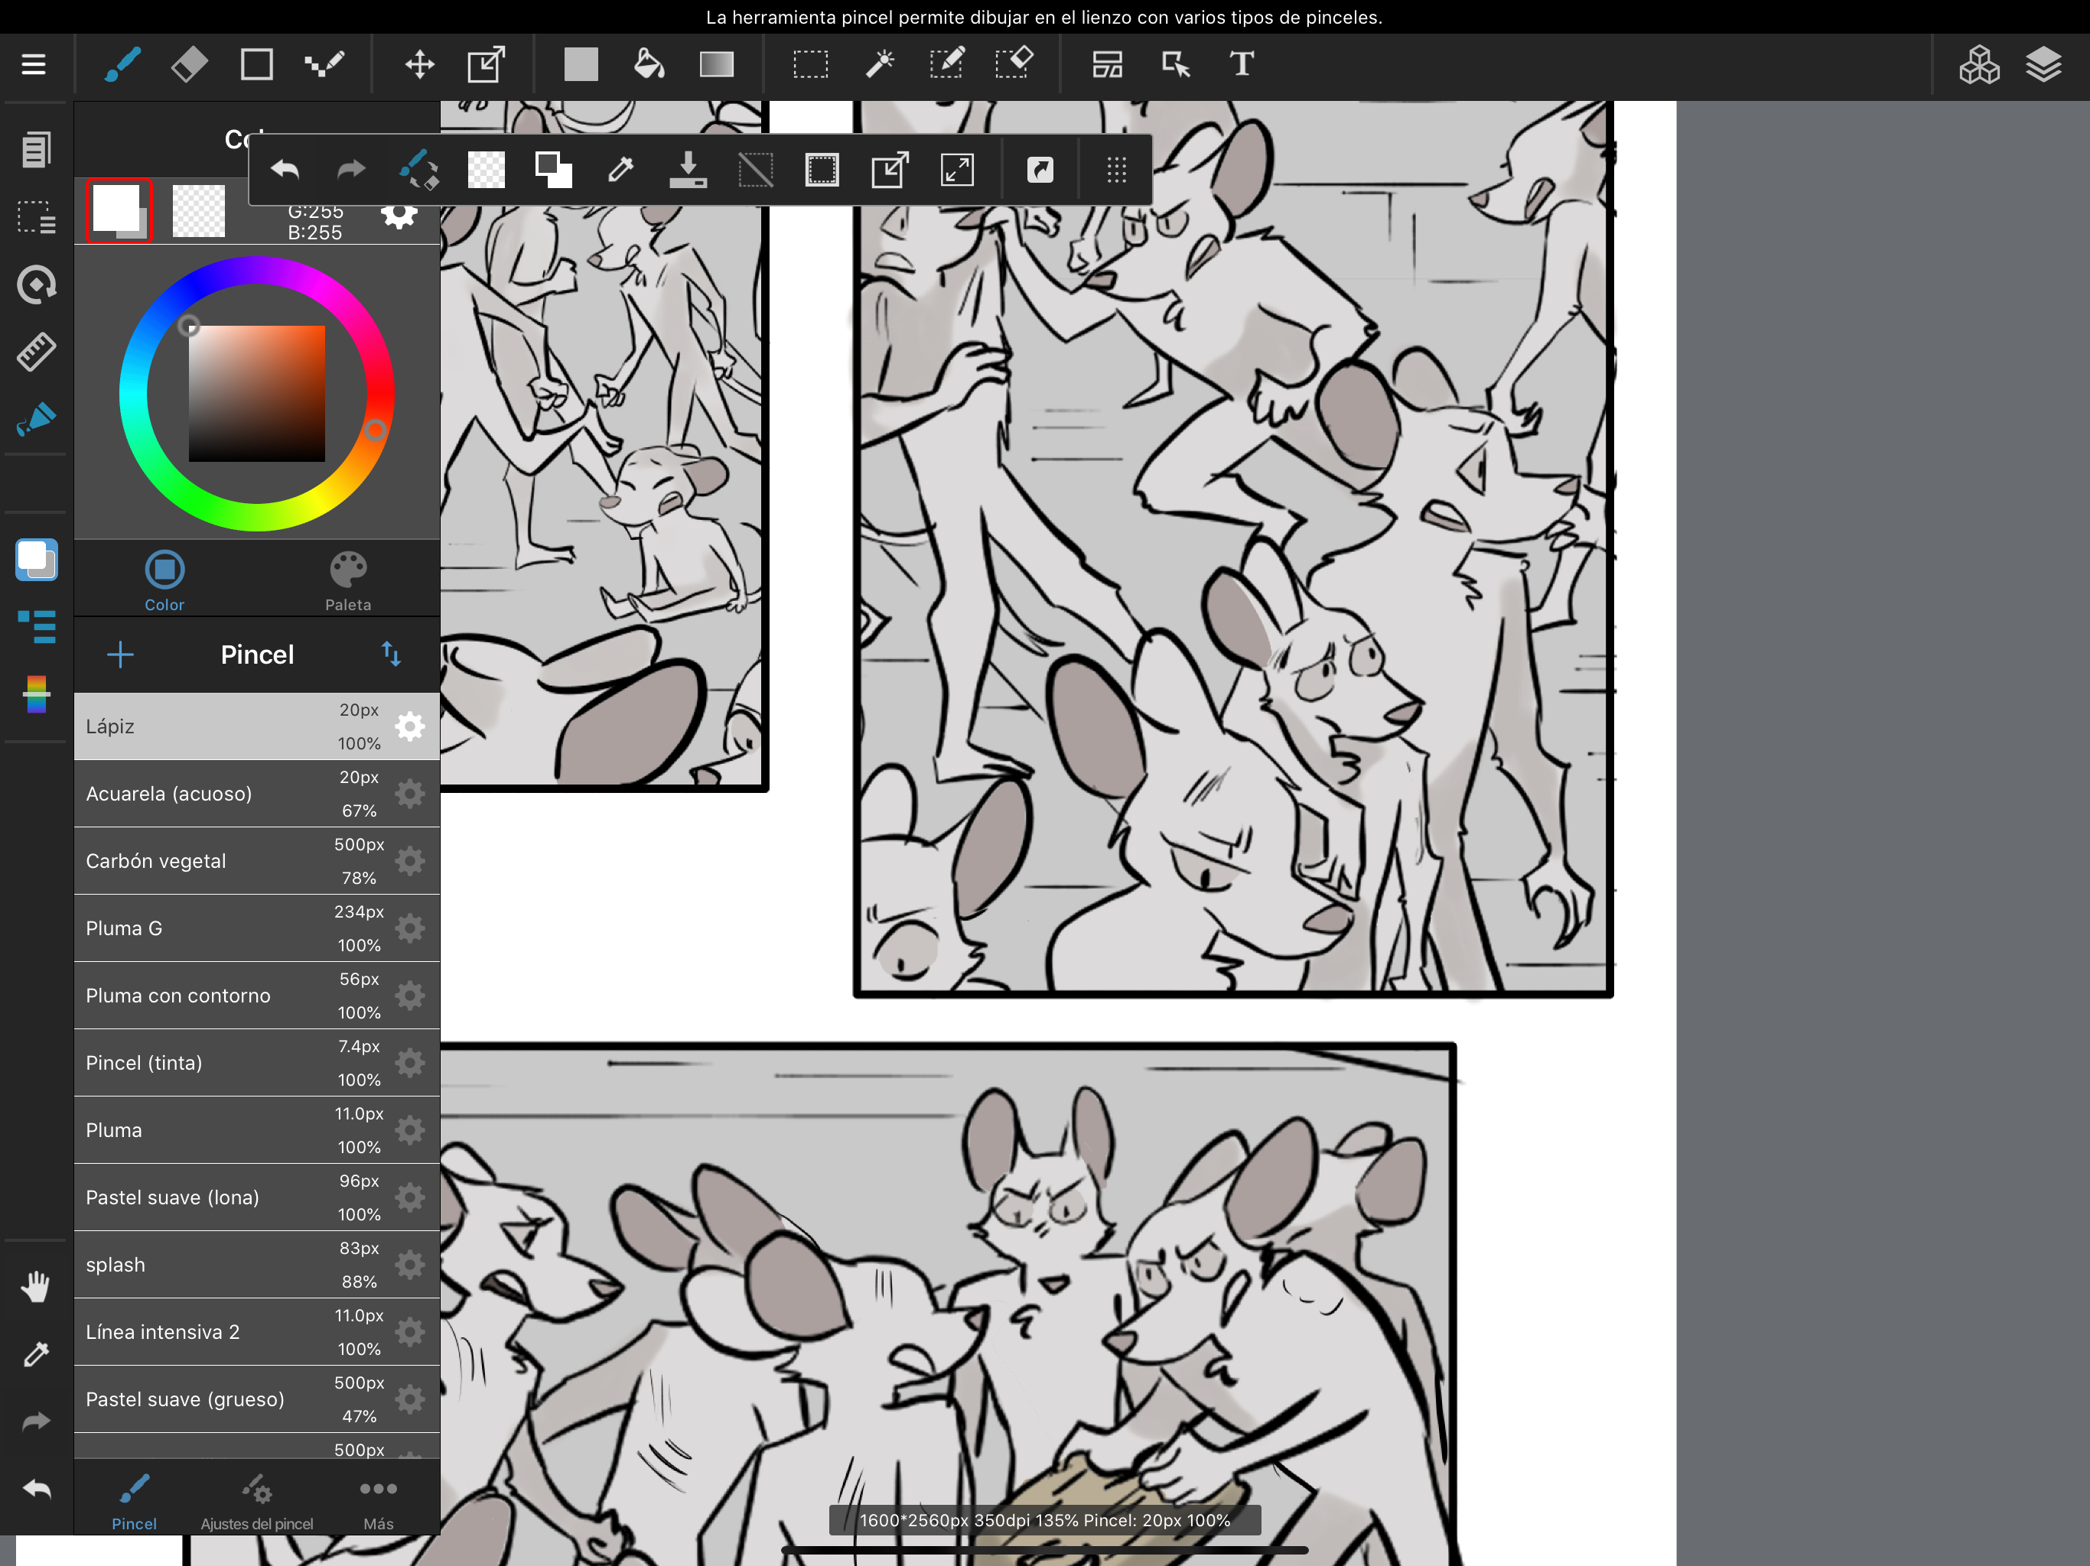Activate the Text tool
Image resolution: width=2090 pixels, height=1566 pixels.
click(1241, 64)
